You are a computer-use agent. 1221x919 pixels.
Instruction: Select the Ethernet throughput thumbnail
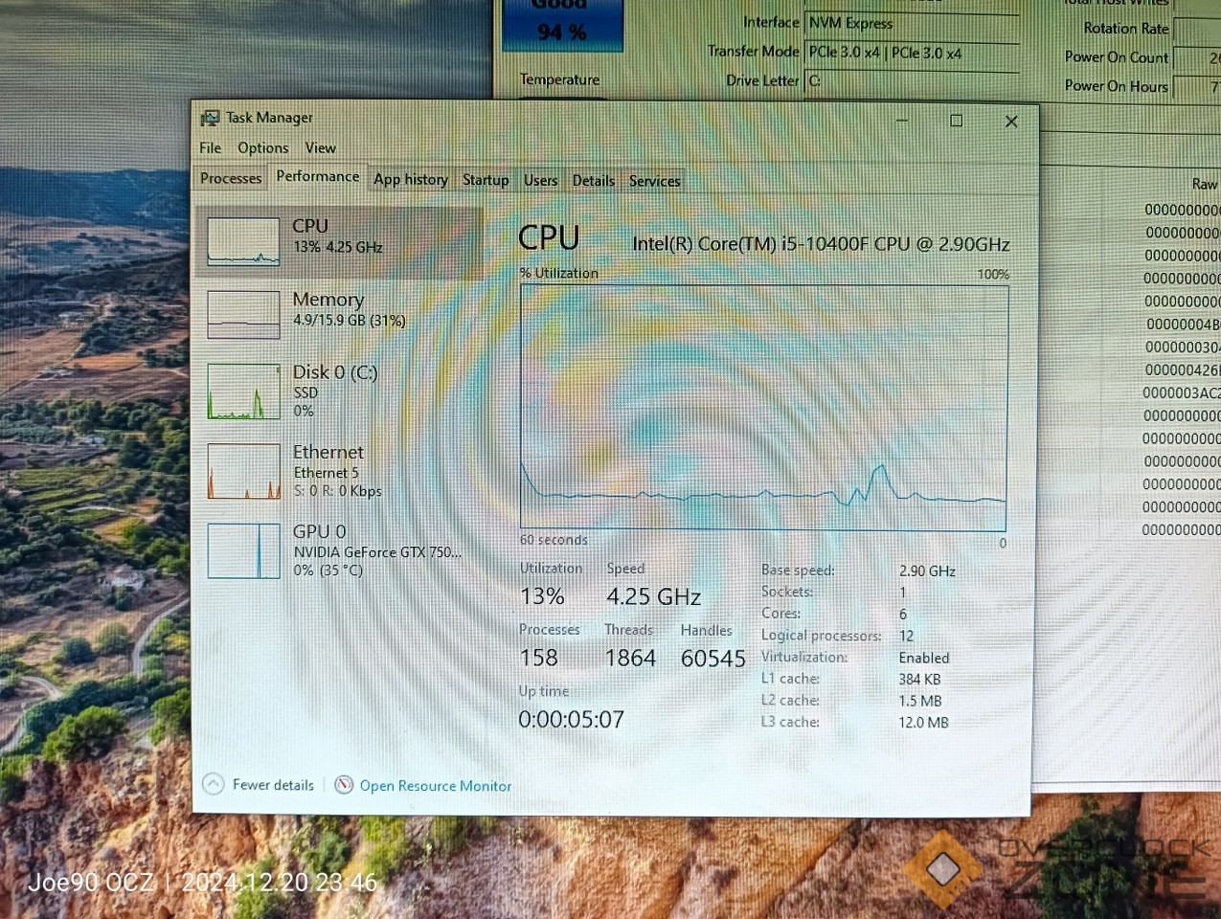pyautogui.click(x=244, y=471)
